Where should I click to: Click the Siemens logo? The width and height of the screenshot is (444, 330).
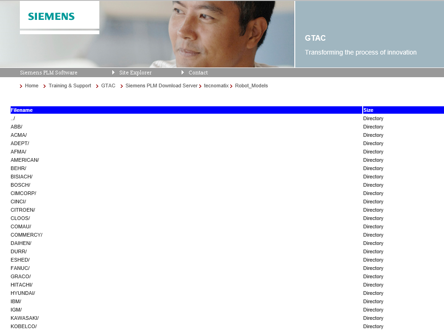point(51,17)
